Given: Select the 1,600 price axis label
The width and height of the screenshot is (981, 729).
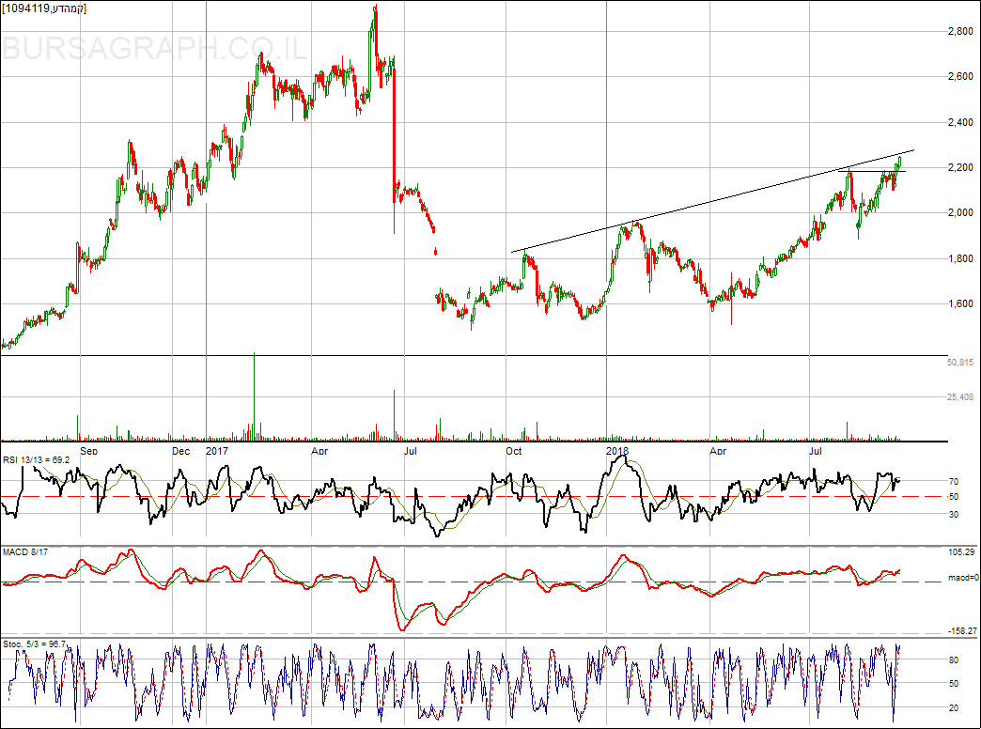Looking at the screenshot, I should tap(958, 303).
